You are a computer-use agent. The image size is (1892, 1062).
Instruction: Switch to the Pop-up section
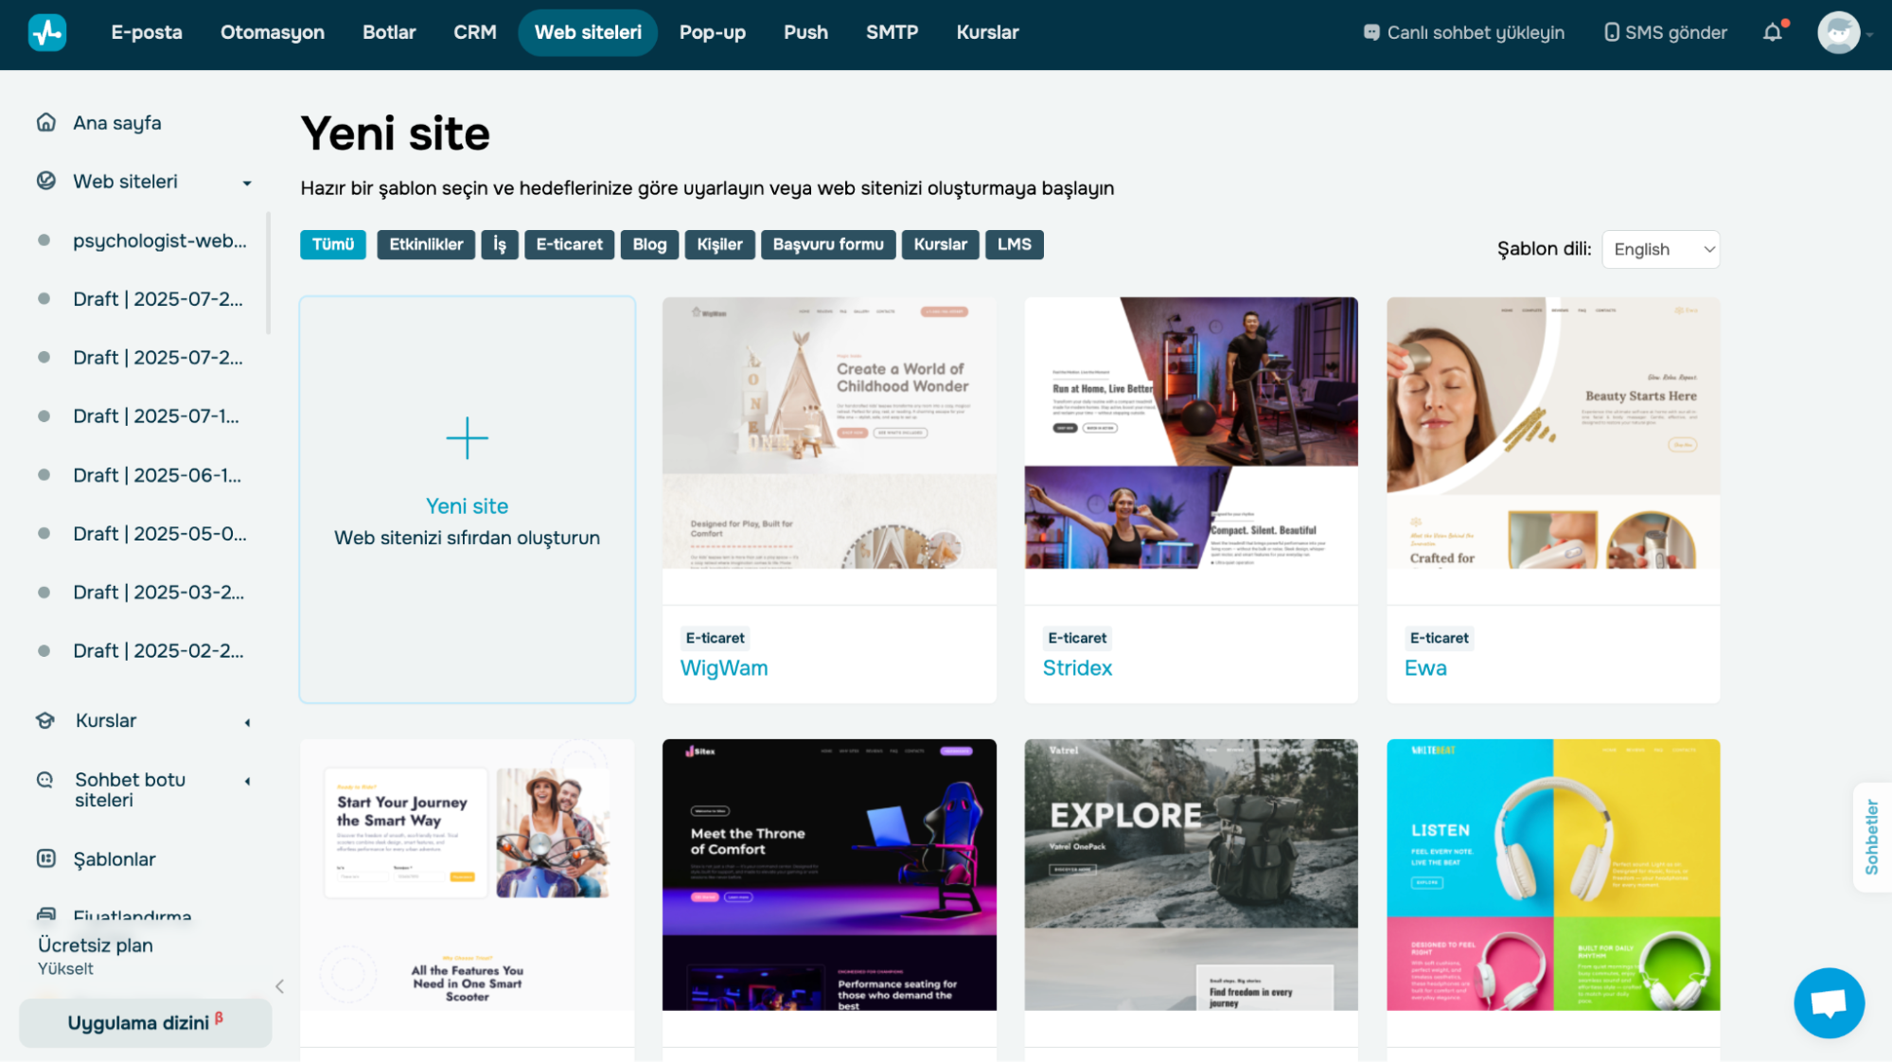pyautogui.click(x=712, y=31)
